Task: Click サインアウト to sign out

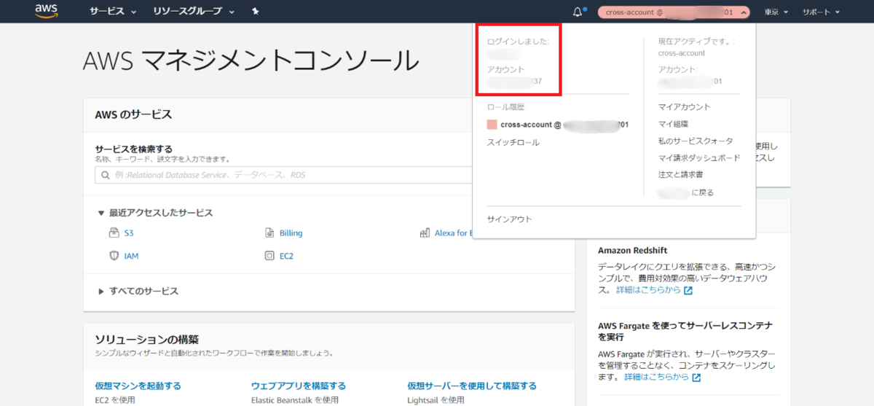Action: [509, 219]
